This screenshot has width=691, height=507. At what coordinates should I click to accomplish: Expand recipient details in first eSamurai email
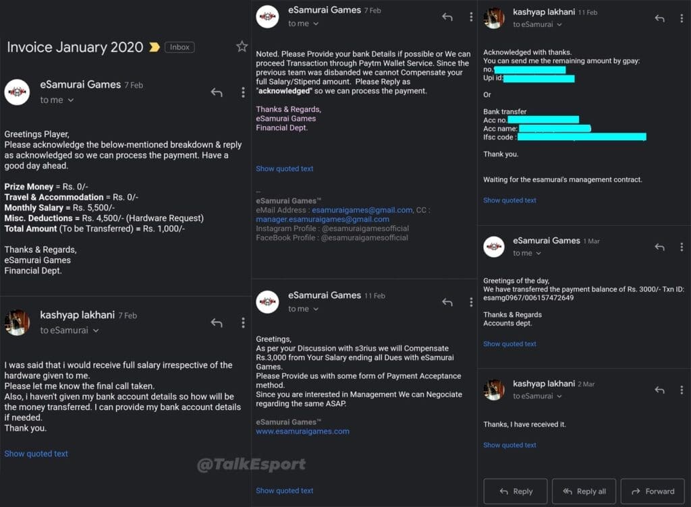point(71,100)
